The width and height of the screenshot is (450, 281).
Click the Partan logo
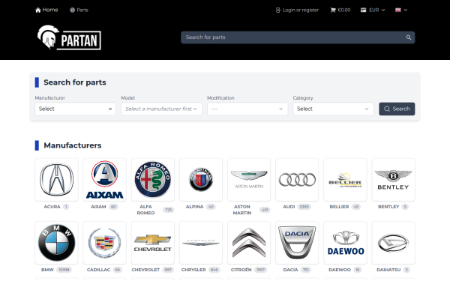click(69, 37)
